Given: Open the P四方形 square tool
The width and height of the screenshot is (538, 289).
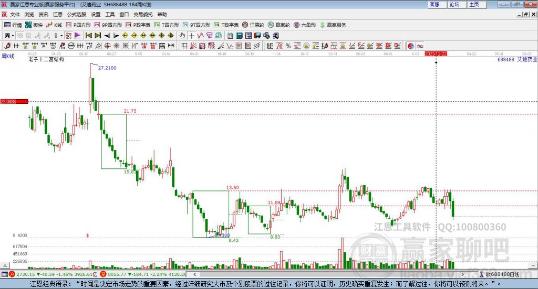Looking at the screenshot, I should pos(78,25).
